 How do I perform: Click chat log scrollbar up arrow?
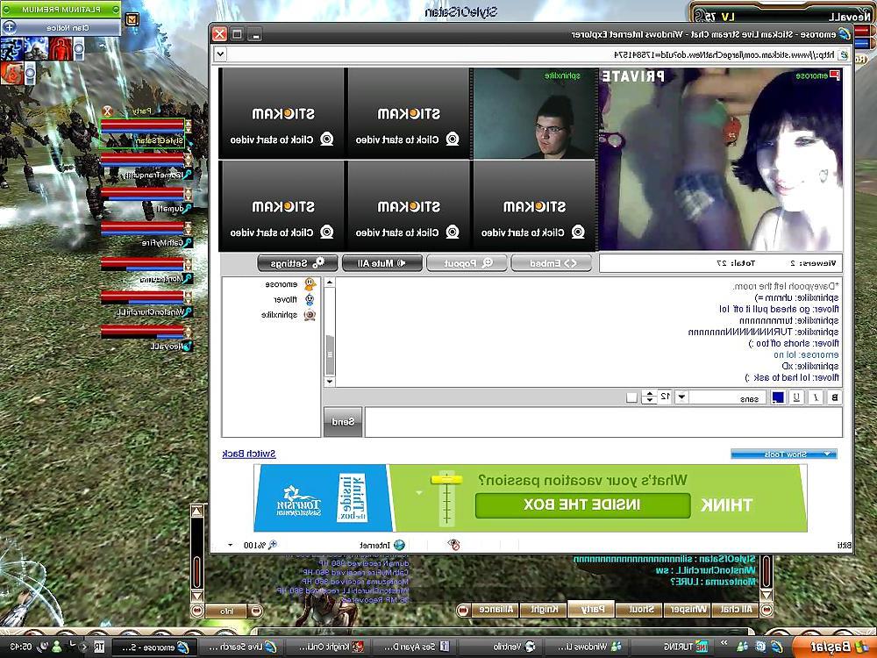pyautogui.click(x=330, y=283)
